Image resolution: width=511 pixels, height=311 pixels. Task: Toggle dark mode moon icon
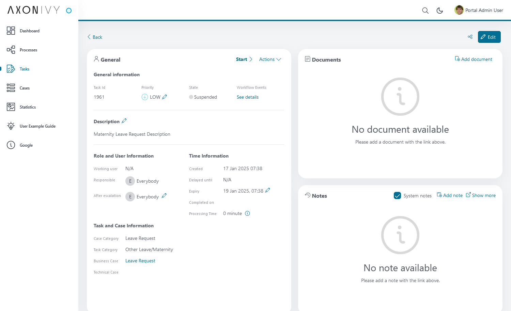pyautogui.click(x=440, y=11)
